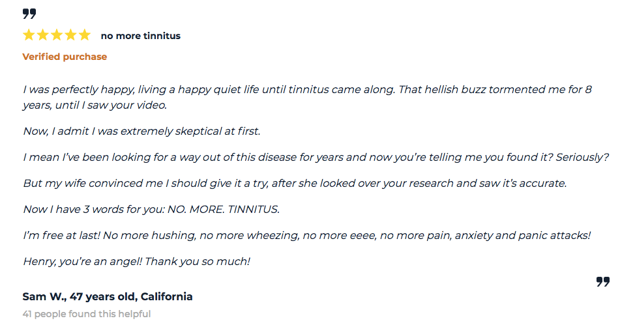The width and height of the screenshot is (620, 325).
Task: Click the fifth yellow star
Action: click(x=85, y=35)
